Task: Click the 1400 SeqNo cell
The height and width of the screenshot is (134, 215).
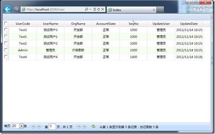Action: tap(133, 57)
